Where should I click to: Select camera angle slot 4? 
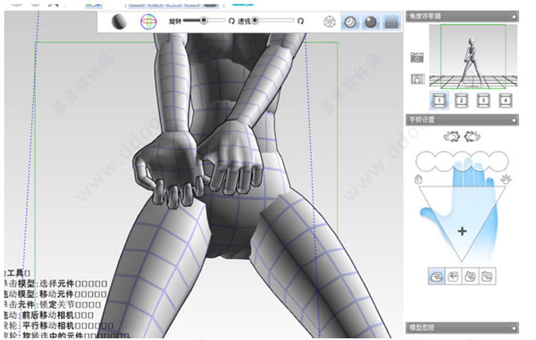point(506,100)
